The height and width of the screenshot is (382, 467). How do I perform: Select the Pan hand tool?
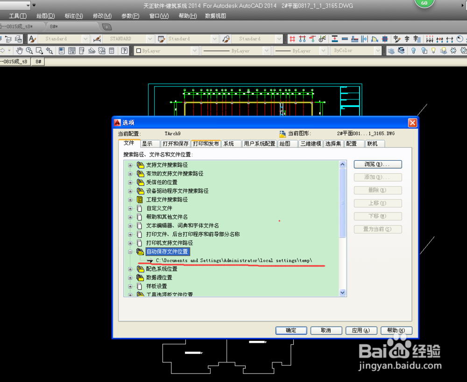19,50
